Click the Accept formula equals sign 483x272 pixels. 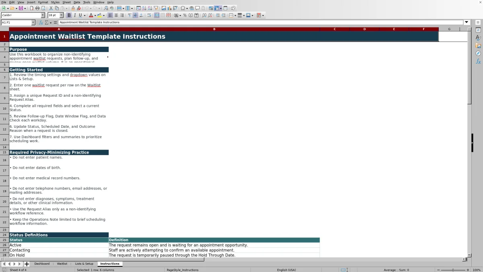point(55,23)
